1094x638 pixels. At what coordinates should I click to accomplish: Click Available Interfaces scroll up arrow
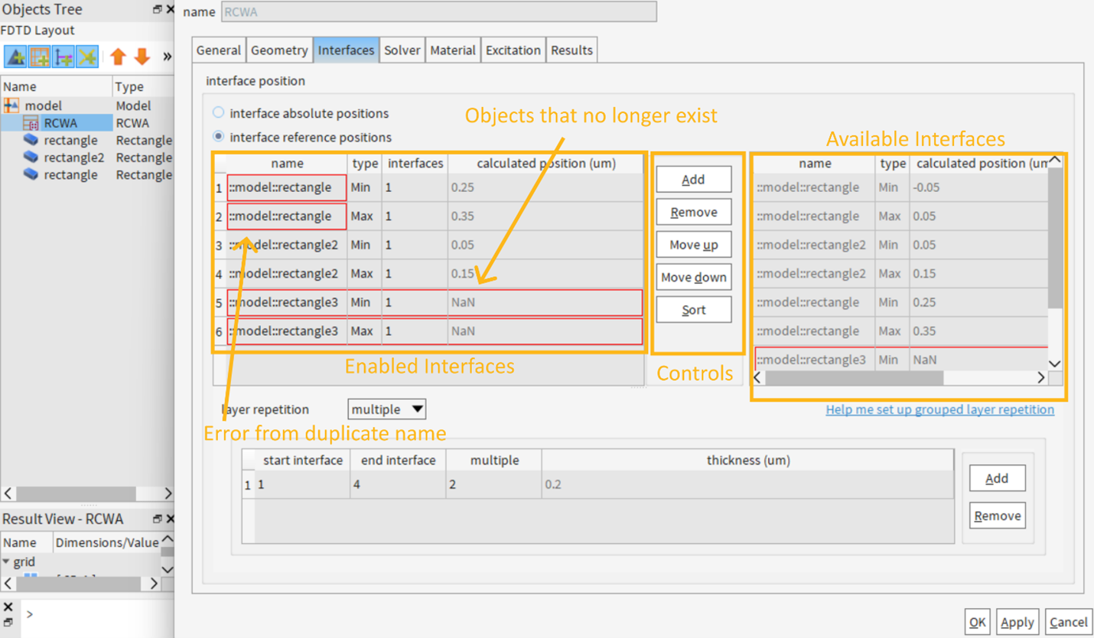tap(1055, 161)
